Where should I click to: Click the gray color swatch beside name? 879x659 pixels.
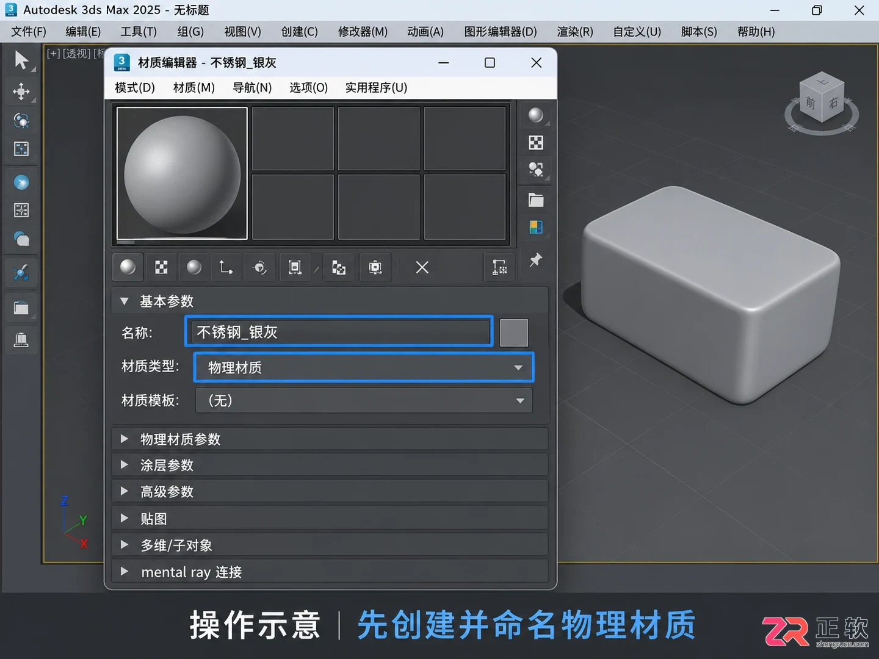pyautogui.click(x=514, y=333)
